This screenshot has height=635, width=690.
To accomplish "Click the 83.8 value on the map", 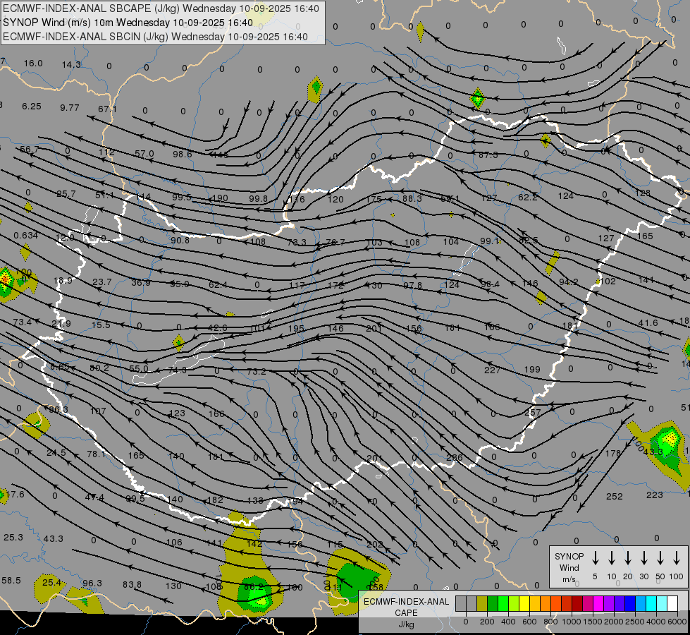I will (x=132, y=585).
